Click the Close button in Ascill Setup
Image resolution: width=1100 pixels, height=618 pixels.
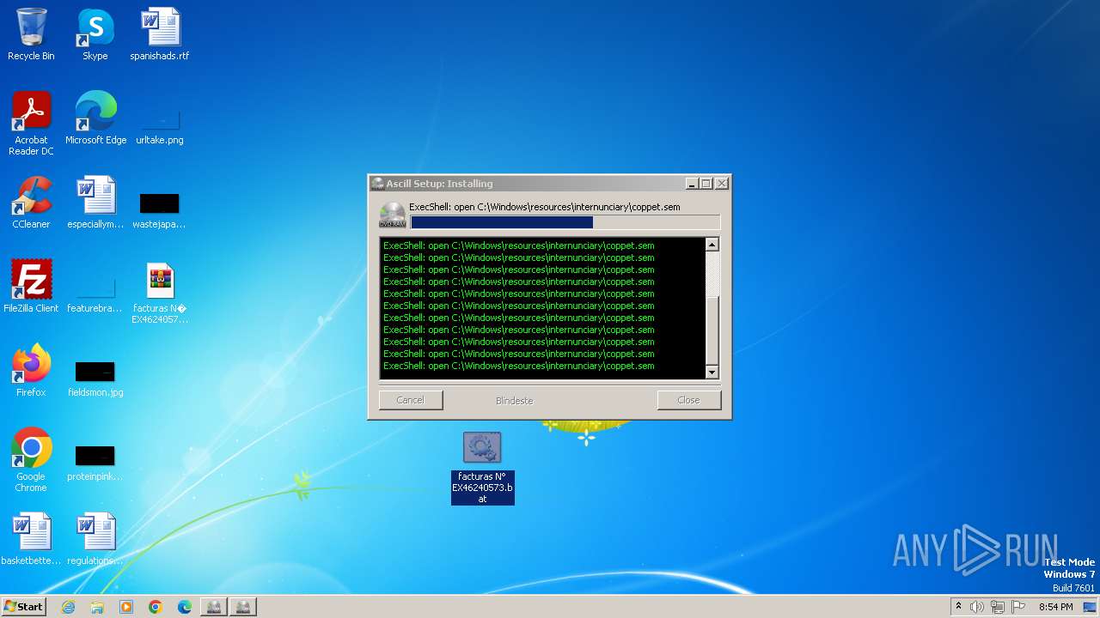click(688, 400)
